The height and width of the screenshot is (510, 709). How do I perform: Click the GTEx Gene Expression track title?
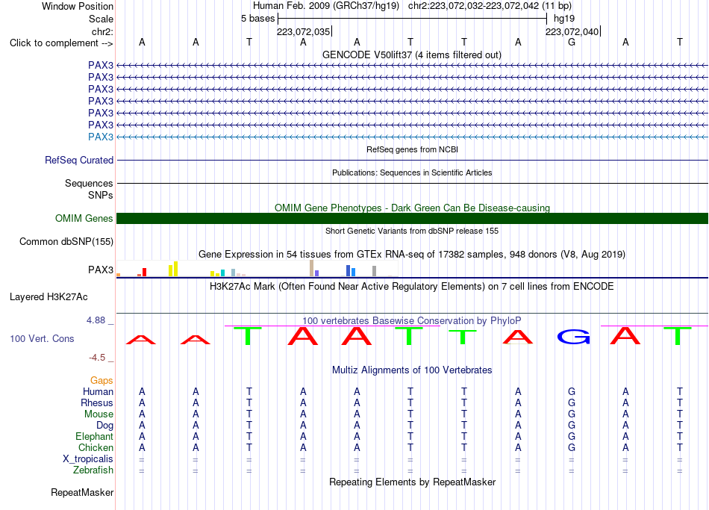412,255
